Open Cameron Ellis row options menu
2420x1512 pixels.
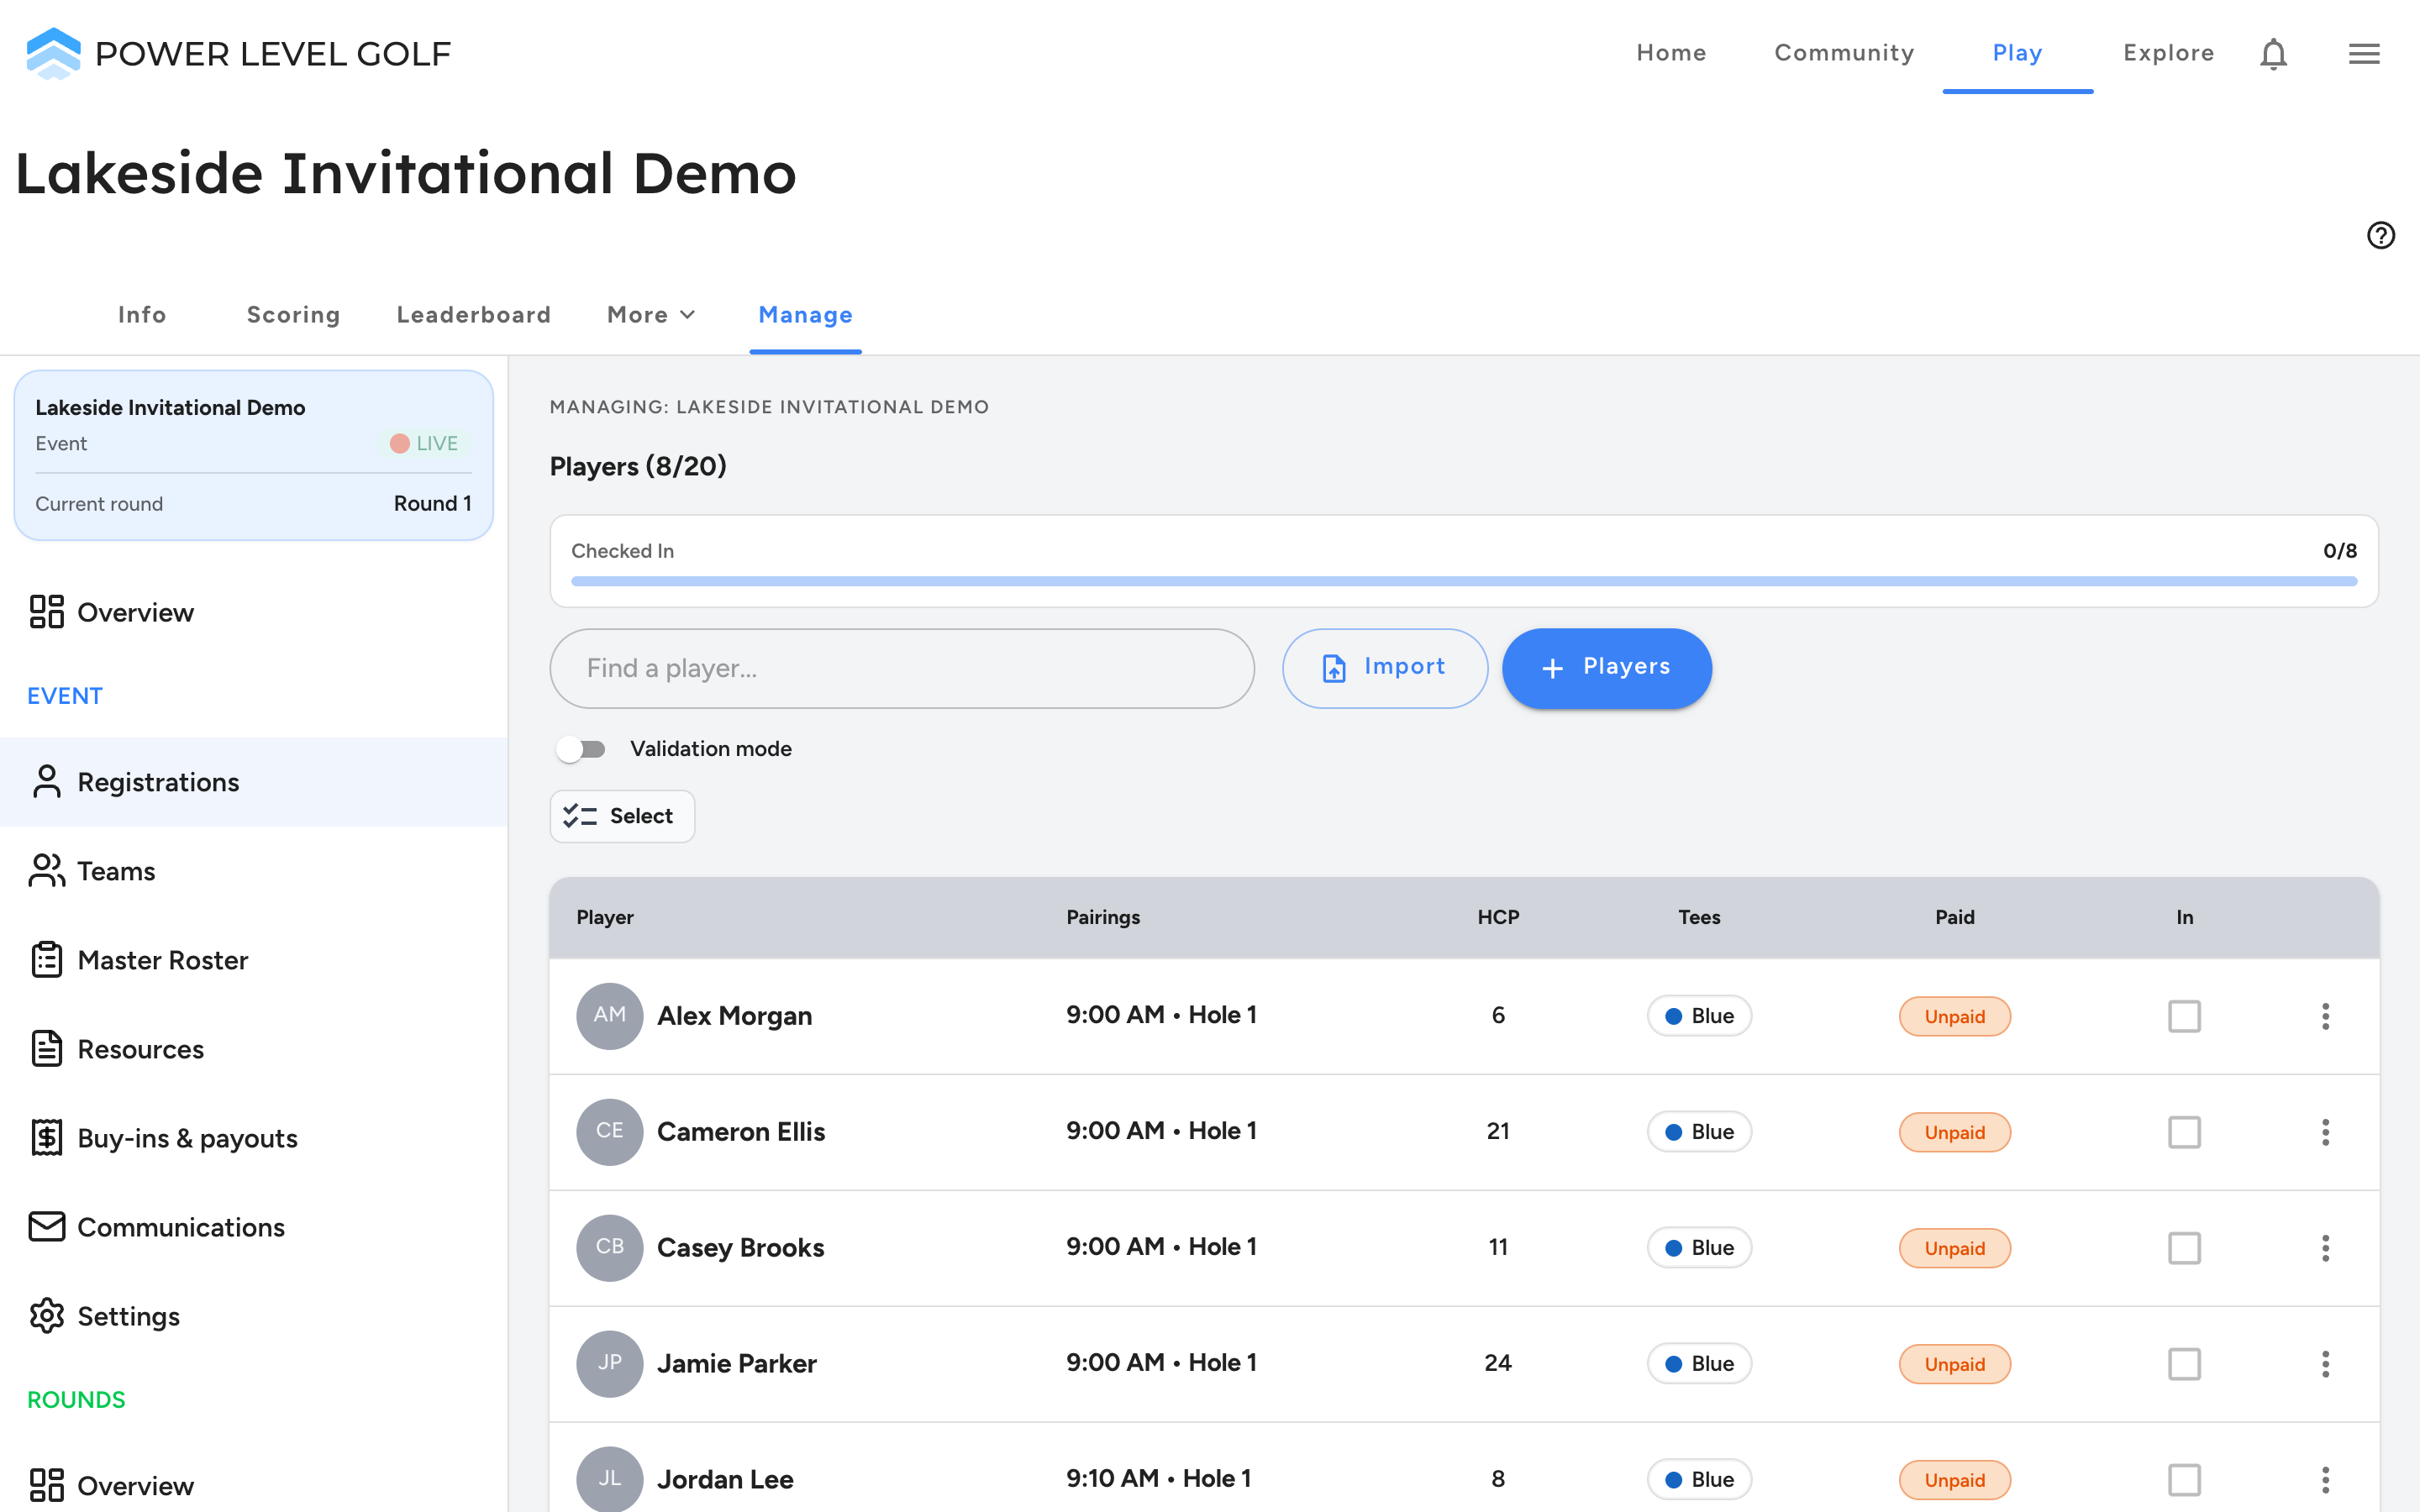tap(2325, 1132)
